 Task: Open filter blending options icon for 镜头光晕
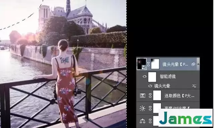pyautogui.click(x=194, y=86)
